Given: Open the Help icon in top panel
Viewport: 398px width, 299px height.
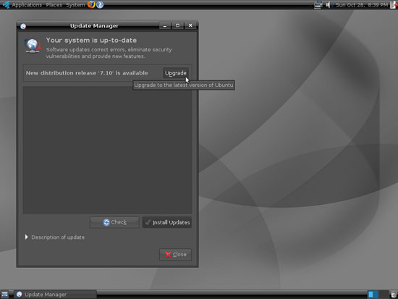Looking at the screenshot, I should [100, 4].
